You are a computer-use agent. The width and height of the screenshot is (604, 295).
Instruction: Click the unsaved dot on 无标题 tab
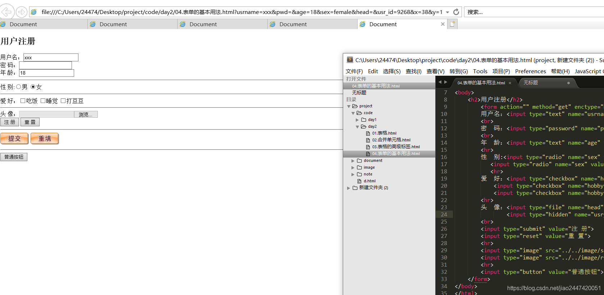(568, 83)
